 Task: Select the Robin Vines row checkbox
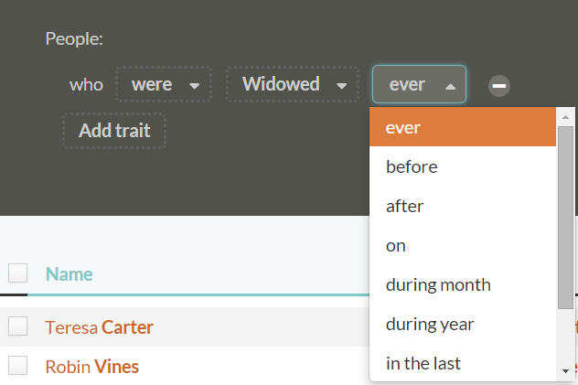point(18,366)
